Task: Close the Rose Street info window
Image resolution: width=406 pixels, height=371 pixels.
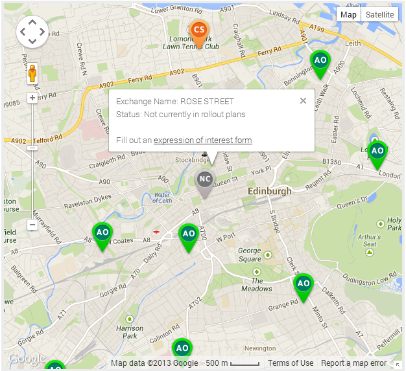Action: [x=303, y=100]
